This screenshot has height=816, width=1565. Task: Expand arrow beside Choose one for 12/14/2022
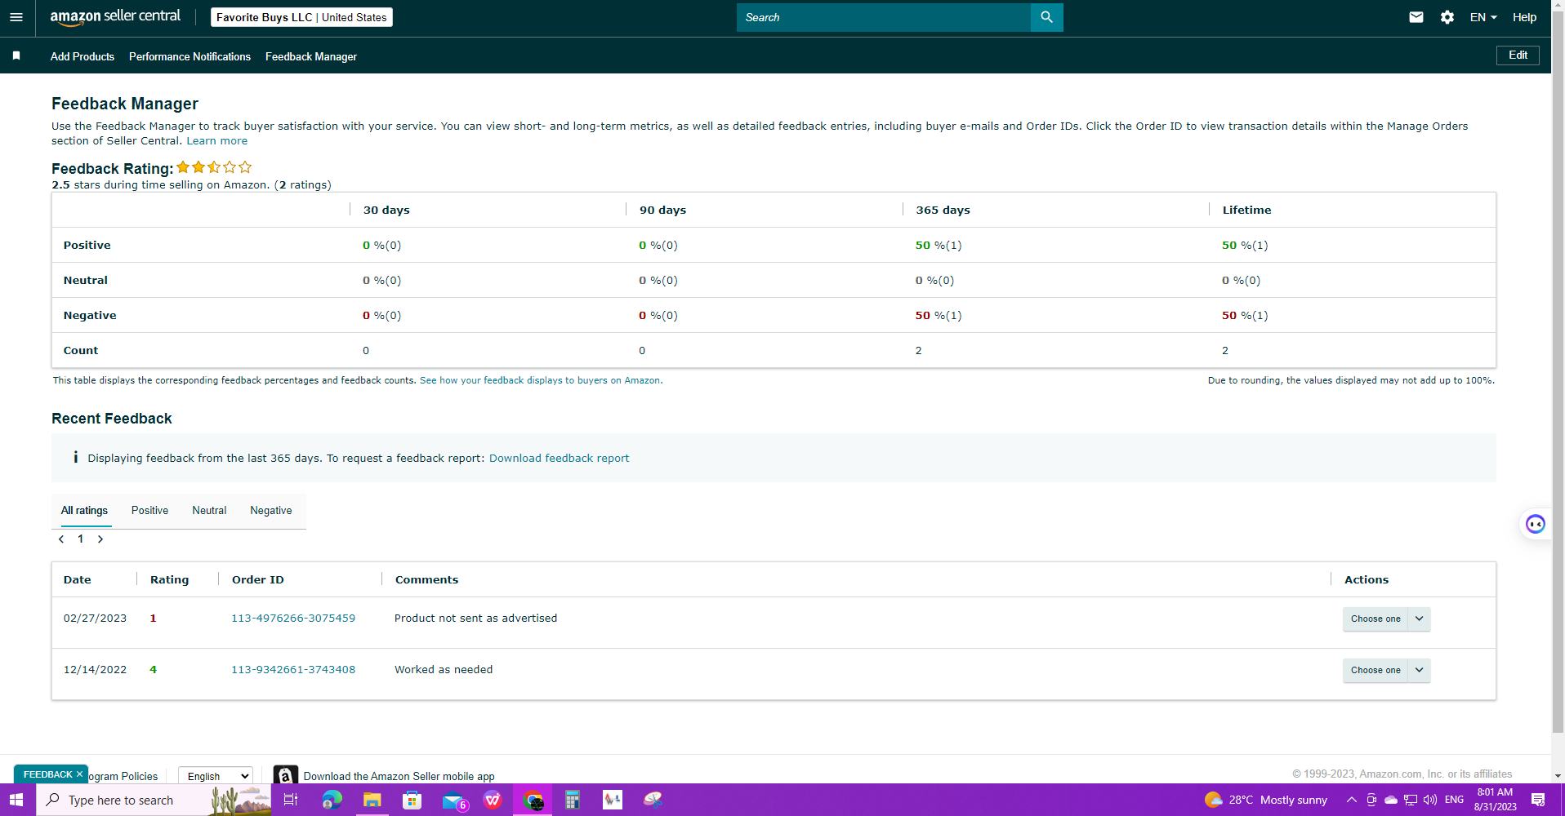pyautogui.click(x=1420, y=670)
